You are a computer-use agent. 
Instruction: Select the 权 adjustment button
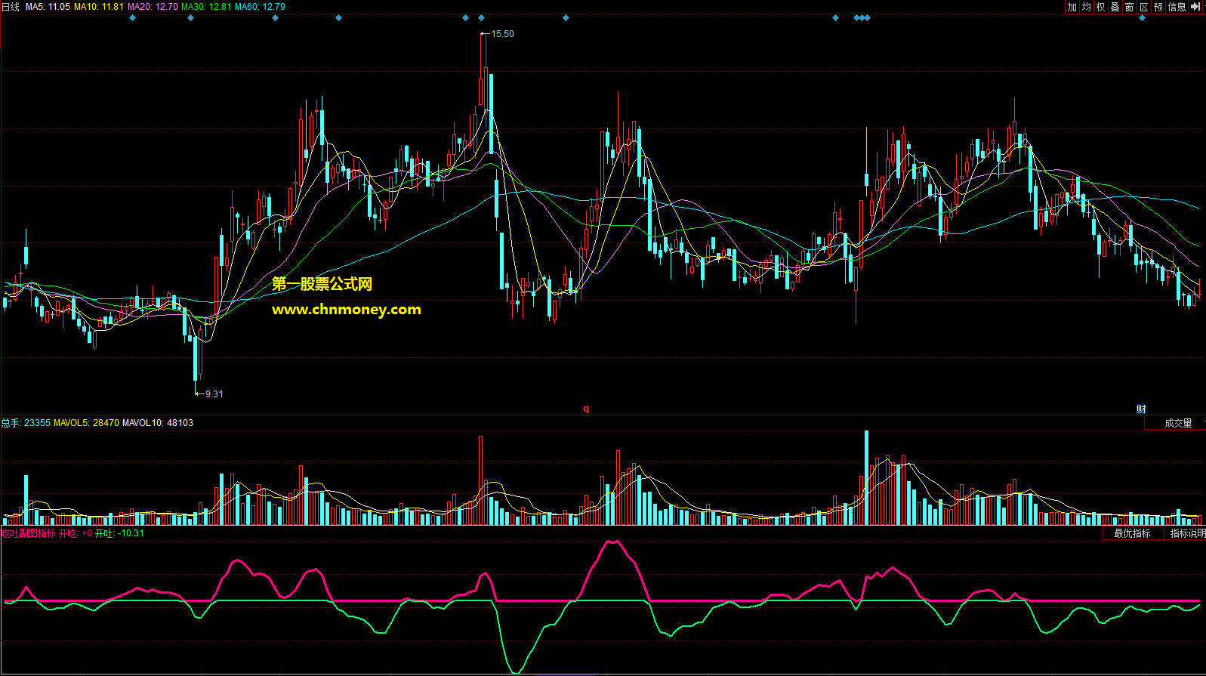[x=1100, y=7]
